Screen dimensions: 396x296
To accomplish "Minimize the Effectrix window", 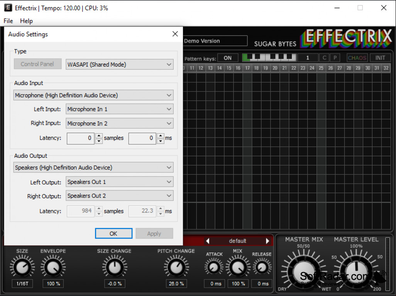I will pos(337,8).
